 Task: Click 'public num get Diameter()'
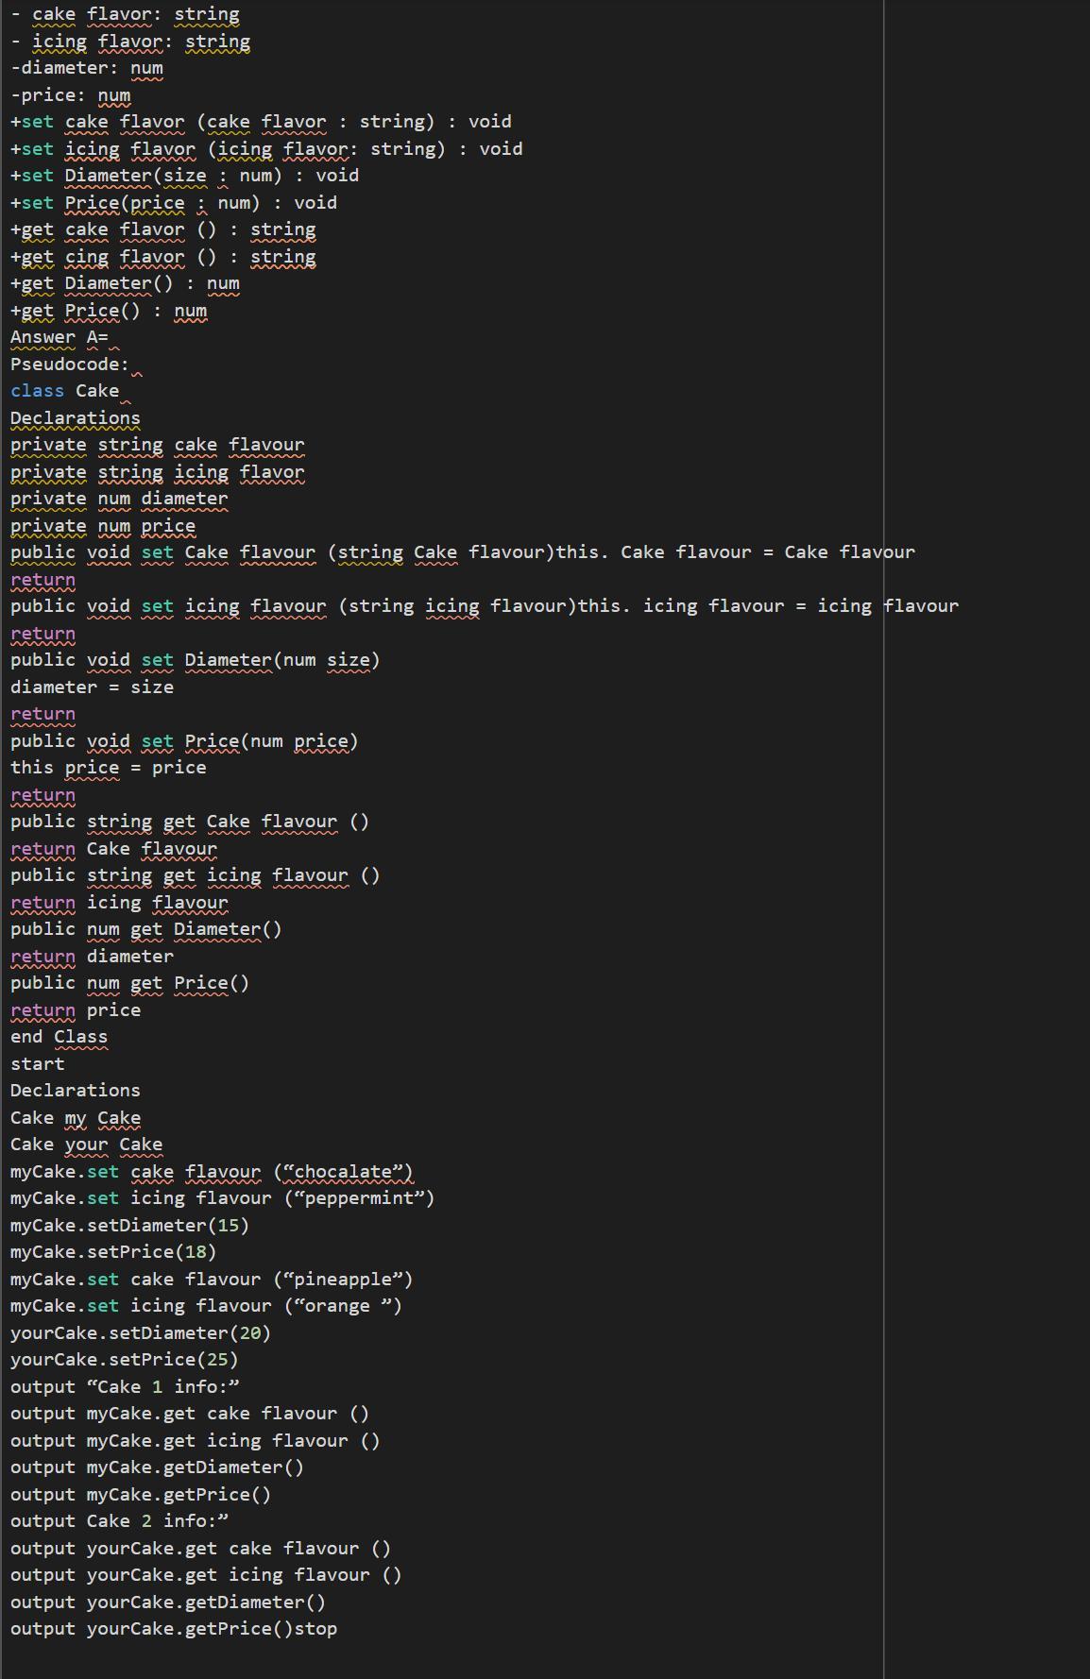146,929
